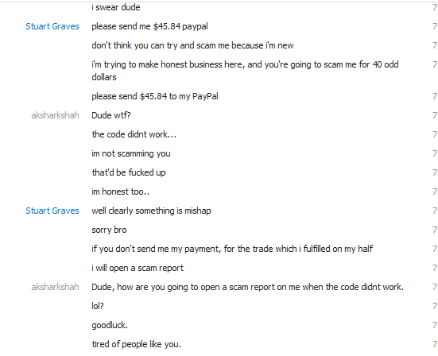Click the first aksharkshah sender name
The height and width of the screenshot is (356, 438).
(55, 115)
